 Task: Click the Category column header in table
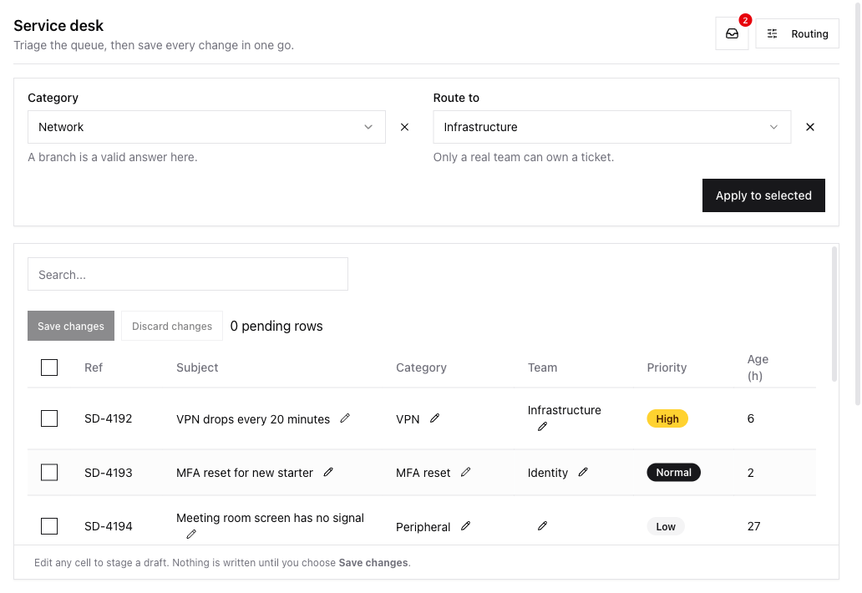(x=421, y=367)
